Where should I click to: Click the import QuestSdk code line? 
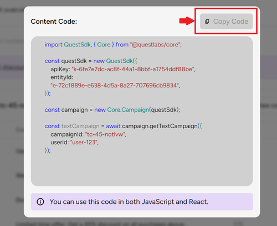click(113, 45)
